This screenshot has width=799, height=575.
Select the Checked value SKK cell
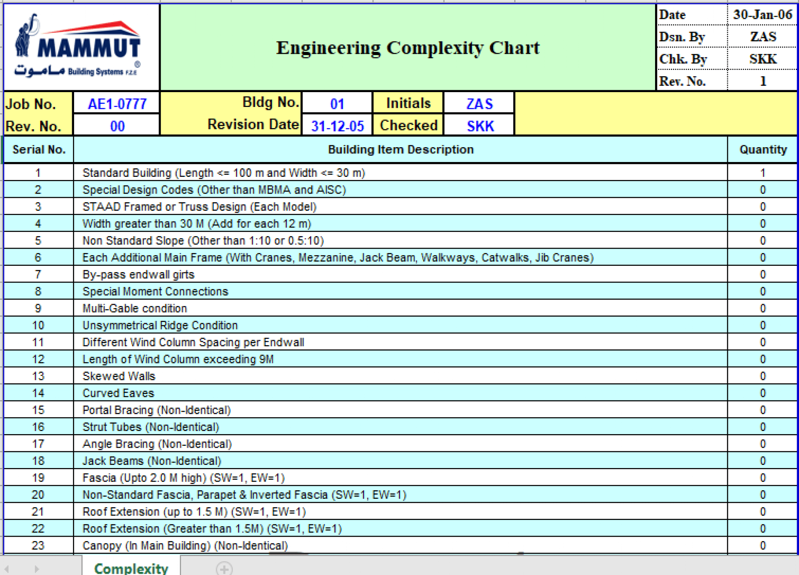[479, 126]
